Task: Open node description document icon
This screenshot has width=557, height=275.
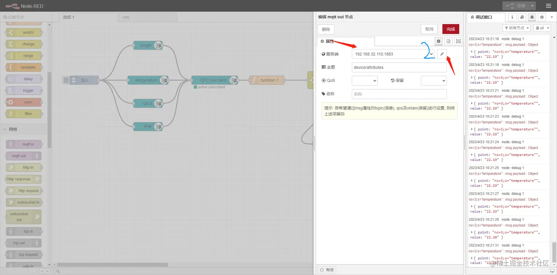Action: [x=448, y=41]
